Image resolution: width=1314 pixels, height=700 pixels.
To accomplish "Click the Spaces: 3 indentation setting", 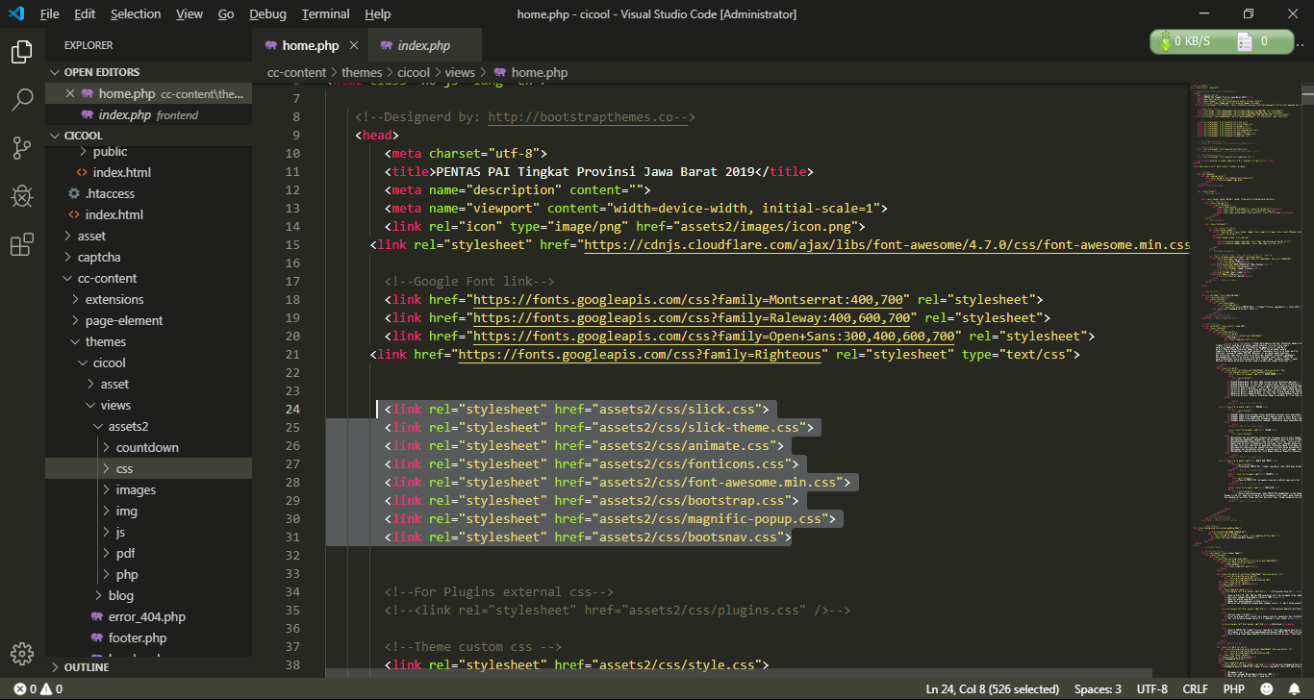I will coord(1097,688).
